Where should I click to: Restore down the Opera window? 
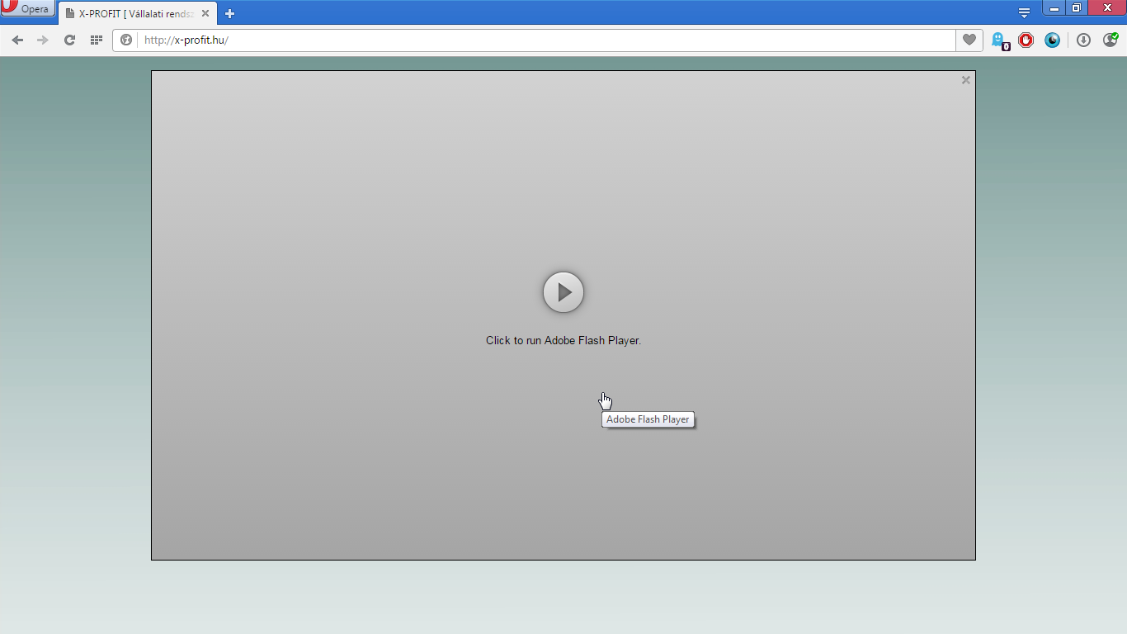coord(1076,8)
